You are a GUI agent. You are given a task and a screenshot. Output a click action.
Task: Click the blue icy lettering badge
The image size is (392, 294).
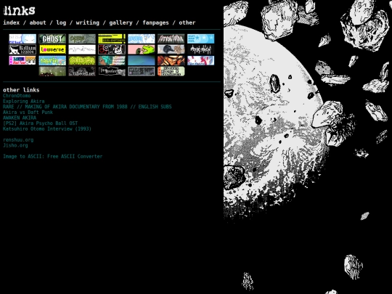click(142, 38)
